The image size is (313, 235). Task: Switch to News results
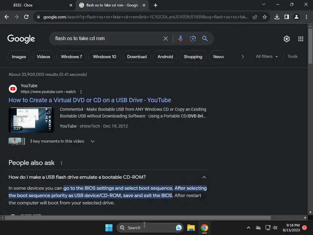(218, 57)
